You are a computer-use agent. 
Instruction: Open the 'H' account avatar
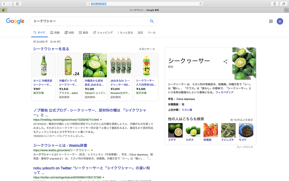coord(280,21)
